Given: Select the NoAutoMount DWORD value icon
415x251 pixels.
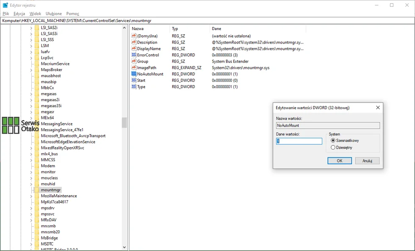Looking at the screenshot, I should (134, 74).
